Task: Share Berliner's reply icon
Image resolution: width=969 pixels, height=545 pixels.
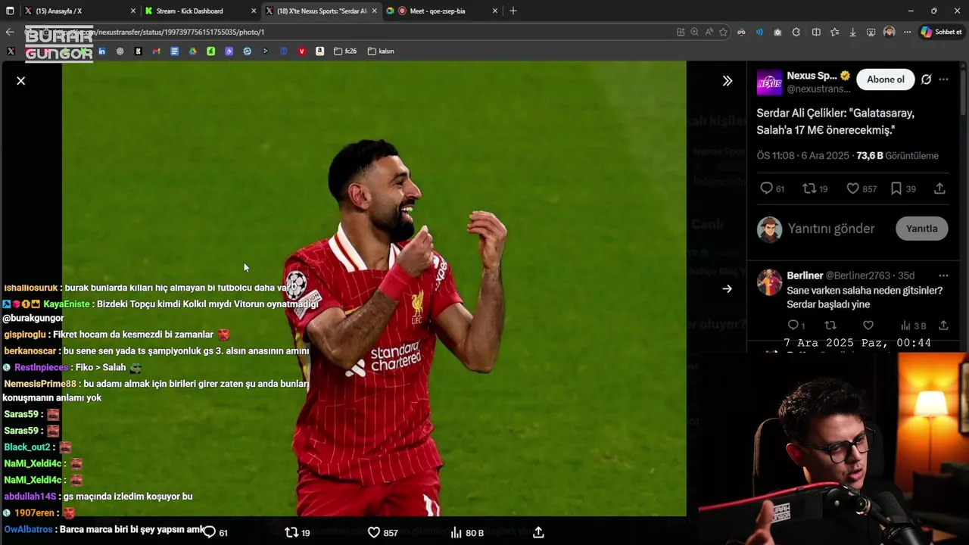Action: tap(943, 325)
